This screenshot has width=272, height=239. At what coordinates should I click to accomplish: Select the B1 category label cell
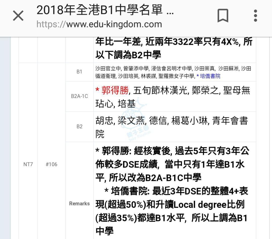click(79, 72)
